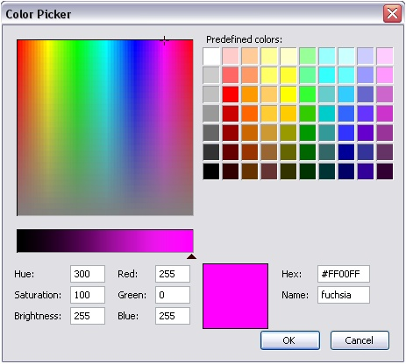The width and height of the screenshot is (406, 364).
Task: Select the white predefined color swatch
Action: click(211, 56)
